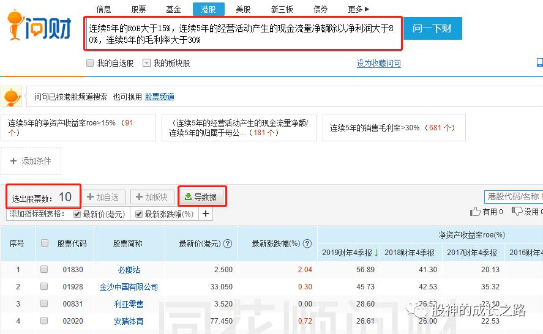
Task: Open the 金沙中国有限公司 stock link
Action: [x=129, y=287]
